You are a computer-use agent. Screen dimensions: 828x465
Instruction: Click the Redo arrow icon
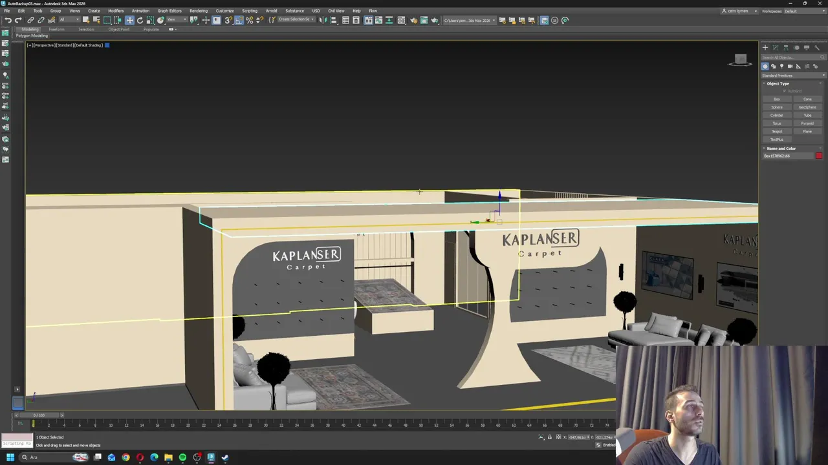pos(18,20)
